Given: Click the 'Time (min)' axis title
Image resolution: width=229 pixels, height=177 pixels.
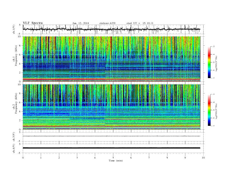Looking at the screenshot, I should pos(116,161).
